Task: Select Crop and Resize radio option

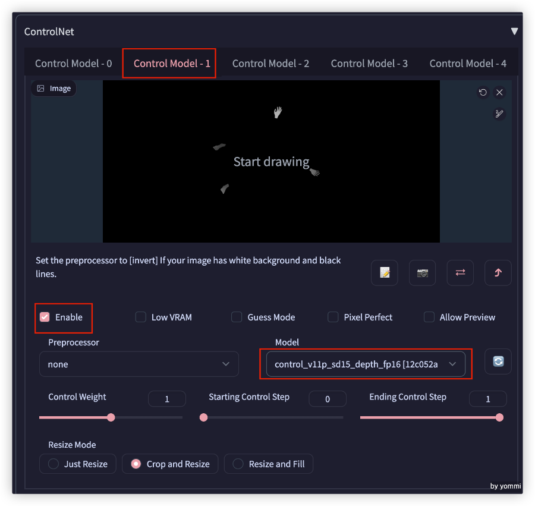Action: coord(170,464)
